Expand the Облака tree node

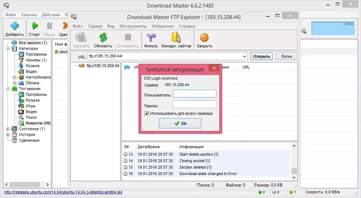click(x=14, y=83)
